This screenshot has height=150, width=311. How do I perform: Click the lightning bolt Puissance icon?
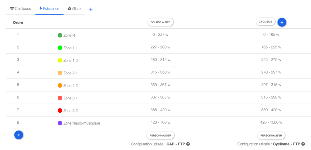click(x=41, y=8)
